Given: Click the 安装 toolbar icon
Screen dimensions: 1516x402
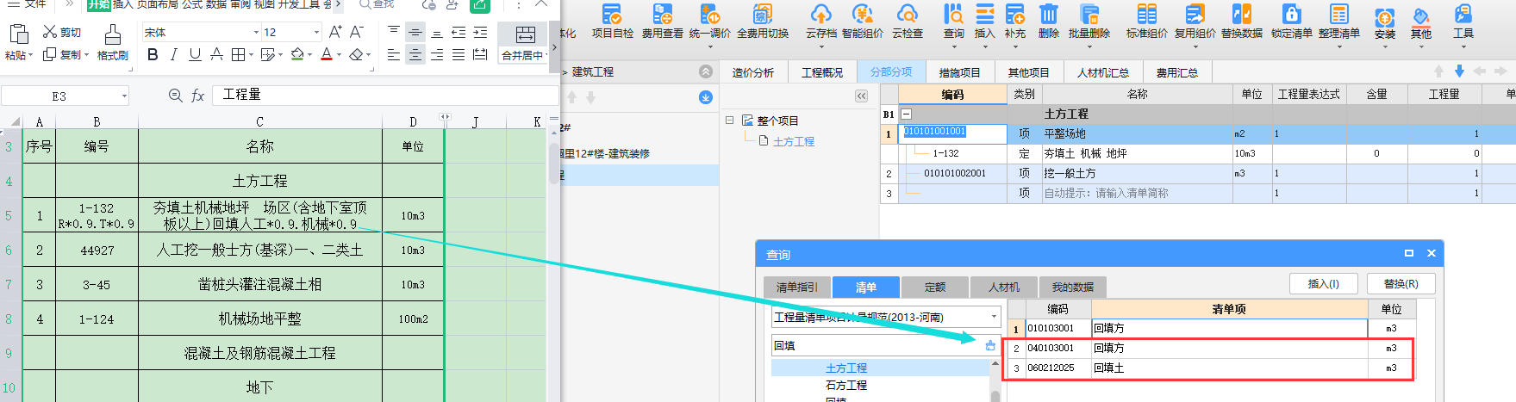Looking at the screenshot, I should (x=1384, y=17).
